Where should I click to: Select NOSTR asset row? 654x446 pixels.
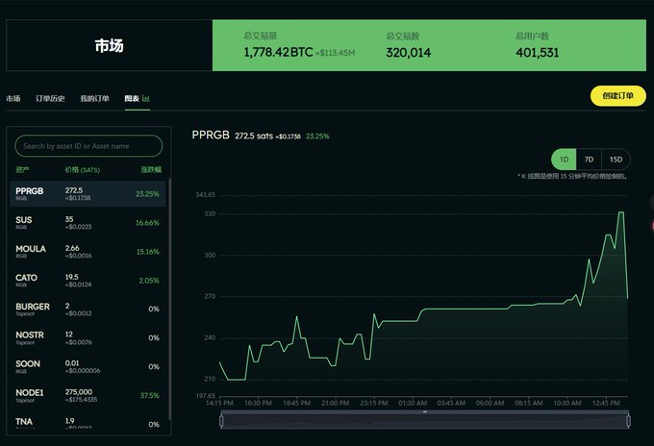click(x=88, y=337)
